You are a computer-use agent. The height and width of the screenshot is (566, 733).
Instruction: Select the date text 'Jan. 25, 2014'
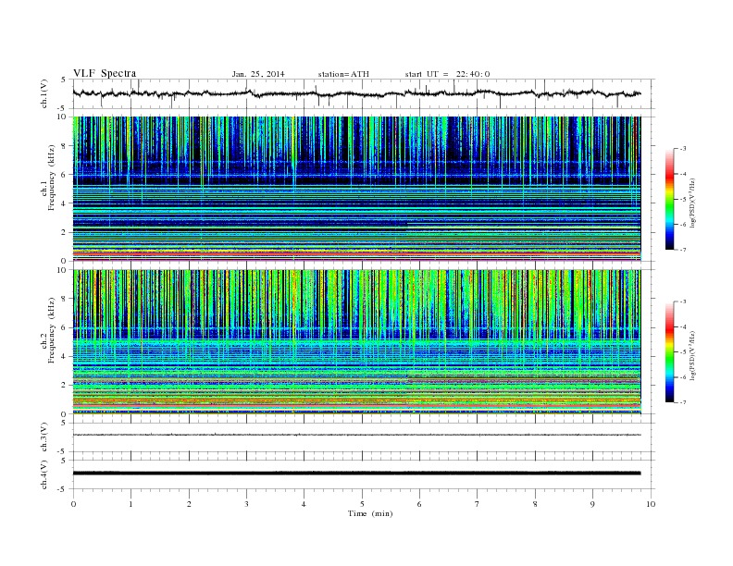tap(258, 74)
